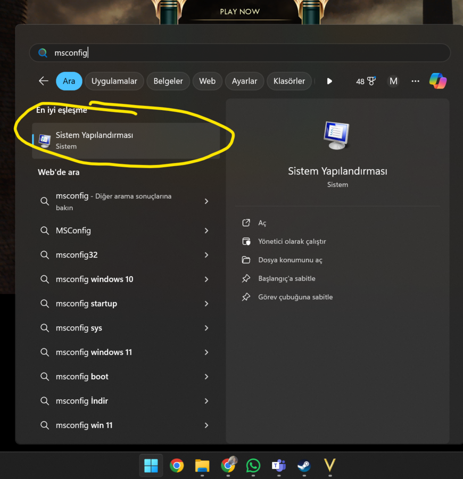Open File Explorer from the taskbar
Screen dimensions: 463x479
tap(202, 466)
